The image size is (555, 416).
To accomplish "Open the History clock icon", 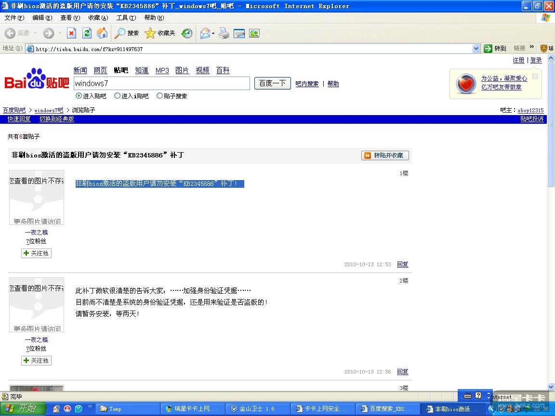I will pos(187,33).
